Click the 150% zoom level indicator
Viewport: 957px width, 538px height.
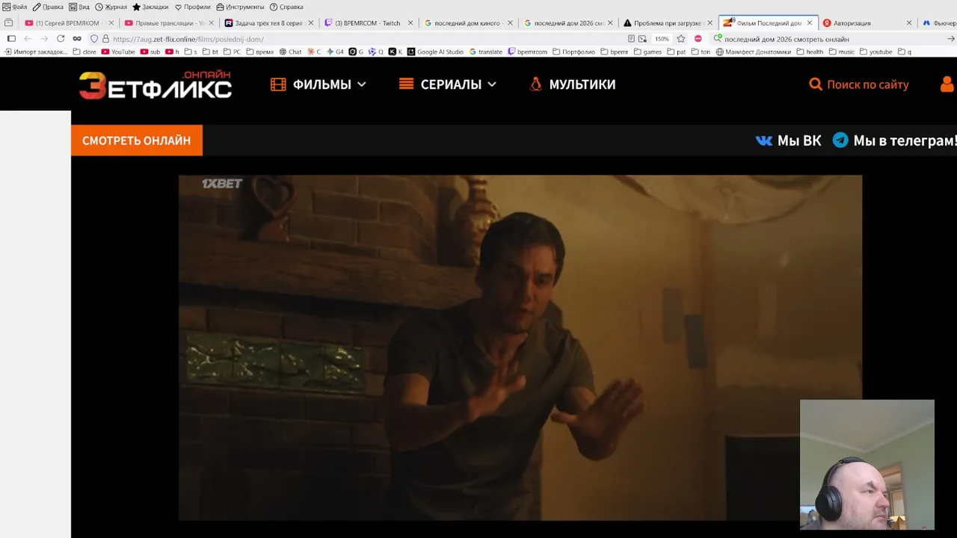662,39
